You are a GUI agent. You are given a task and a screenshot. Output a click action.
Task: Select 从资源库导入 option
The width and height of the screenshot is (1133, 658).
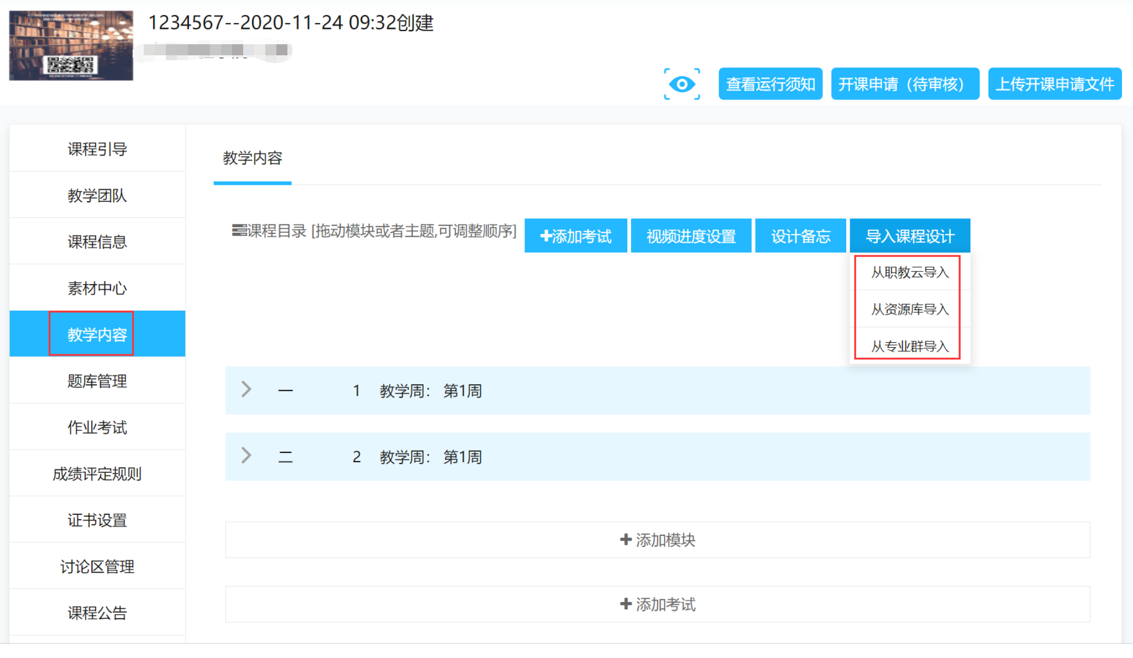click(909, 309)
